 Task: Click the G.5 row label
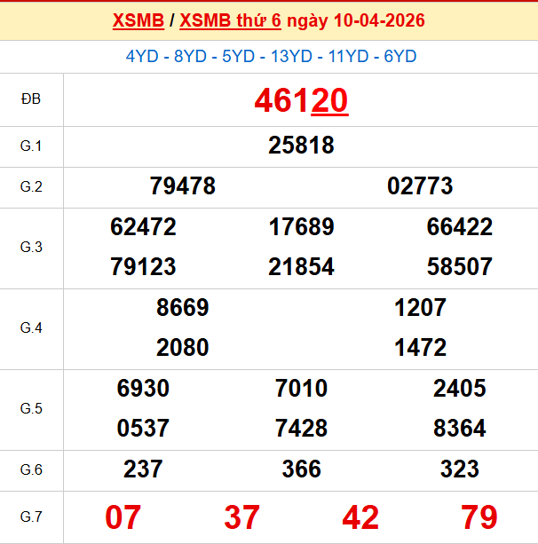click(x=31, y=409)
